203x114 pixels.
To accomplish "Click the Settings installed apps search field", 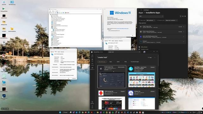I will point(151,16).
